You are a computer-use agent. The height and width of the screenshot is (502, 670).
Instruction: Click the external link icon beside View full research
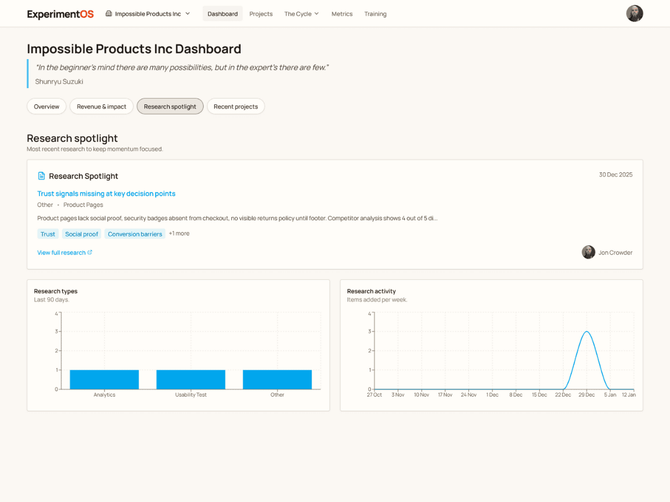click(90, 252)
